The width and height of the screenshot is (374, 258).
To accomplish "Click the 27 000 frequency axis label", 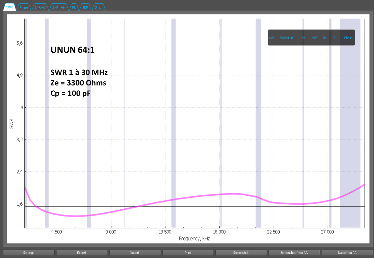I will (x=327, y=232).
